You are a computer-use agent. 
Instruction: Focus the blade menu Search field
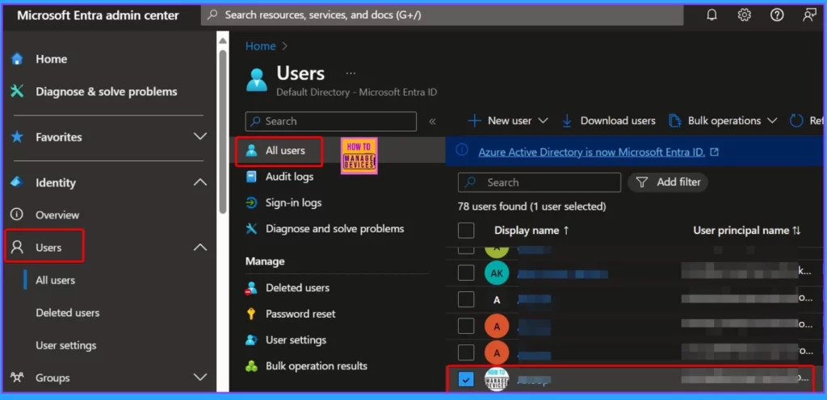330,121
